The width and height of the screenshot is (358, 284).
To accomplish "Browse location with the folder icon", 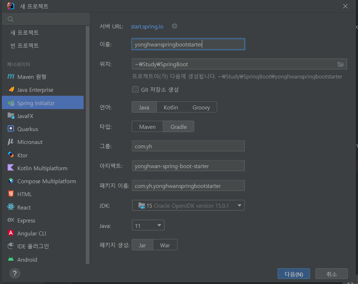I will pyautogui.click(x=341, y=64).
